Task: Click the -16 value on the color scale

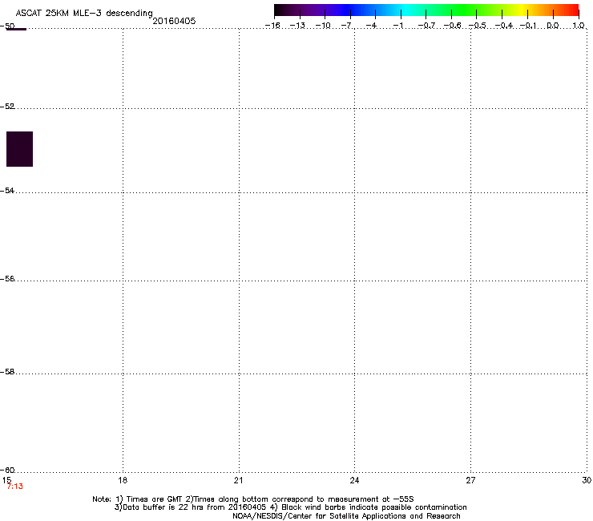Action: (272, 26)
